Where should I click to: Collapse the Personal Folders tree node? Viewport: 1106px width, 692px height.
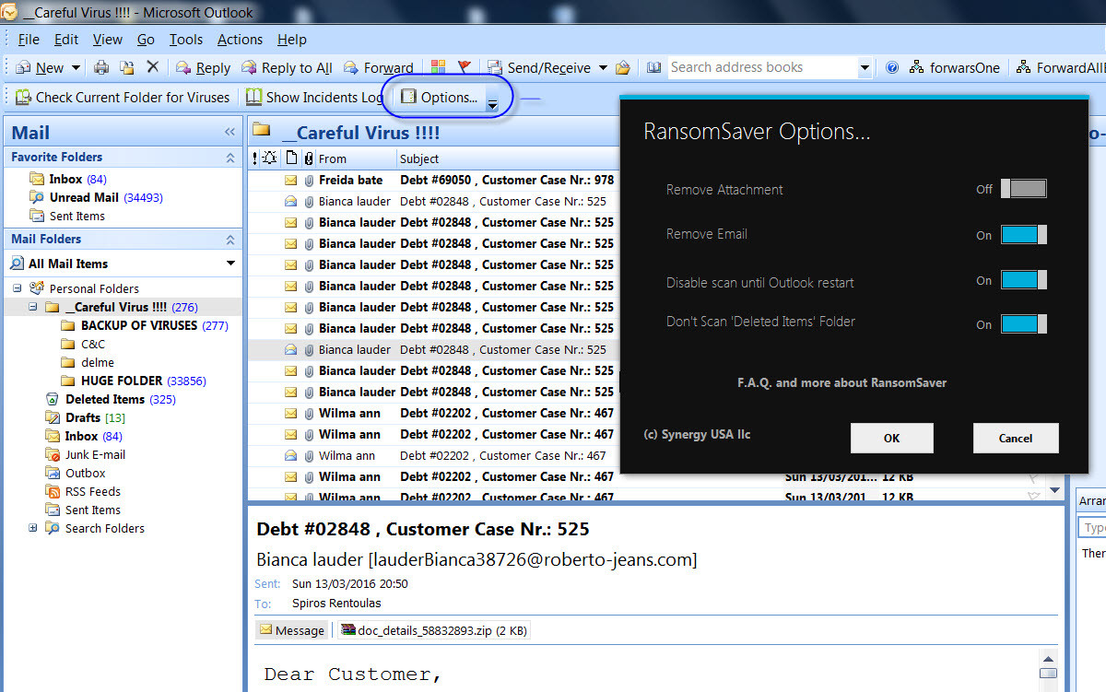(x=16, y=288)
